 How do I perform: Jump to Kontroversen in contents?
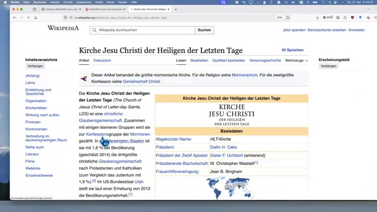(x=37, y=129)
